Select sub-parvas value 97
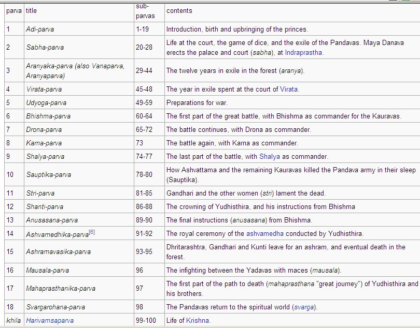The height and width of the screenshot is (328, 420). 139,289
